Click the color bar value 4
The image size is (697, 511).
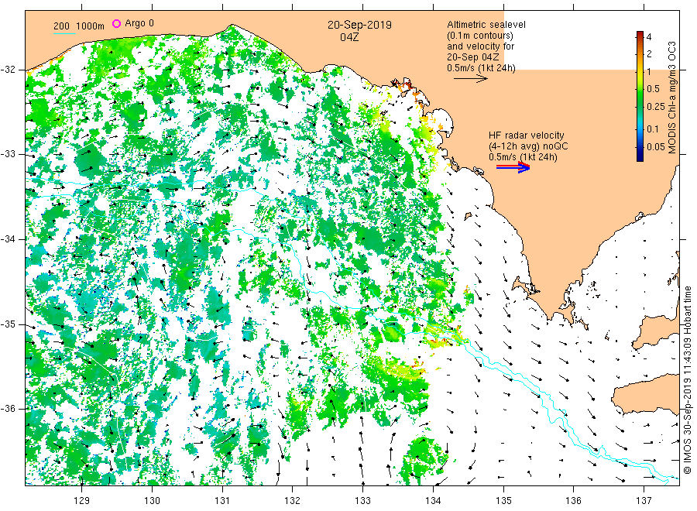point(649,37)
